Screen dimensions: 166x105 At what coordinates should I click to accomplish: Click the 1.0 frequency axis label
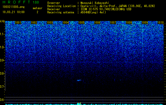point(2,47)
